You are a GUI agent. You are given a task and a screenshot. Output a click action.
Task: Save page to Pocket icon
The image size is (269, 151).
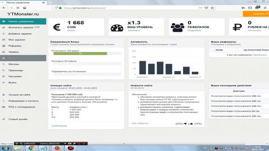click(206, 8)
